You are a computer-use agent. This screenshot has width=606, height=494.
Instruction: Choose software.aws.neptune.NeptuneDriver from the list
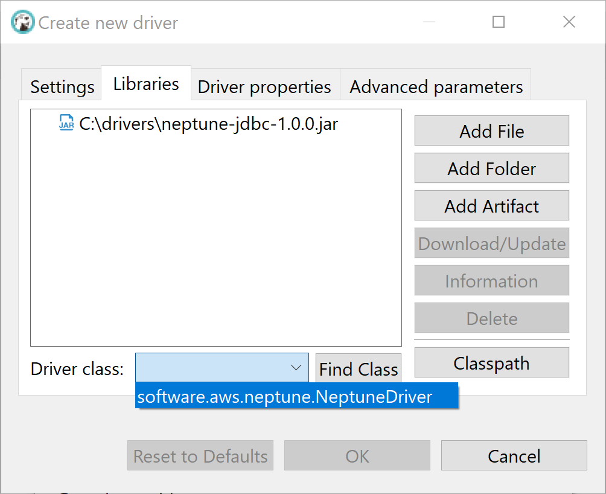point(296,396)
